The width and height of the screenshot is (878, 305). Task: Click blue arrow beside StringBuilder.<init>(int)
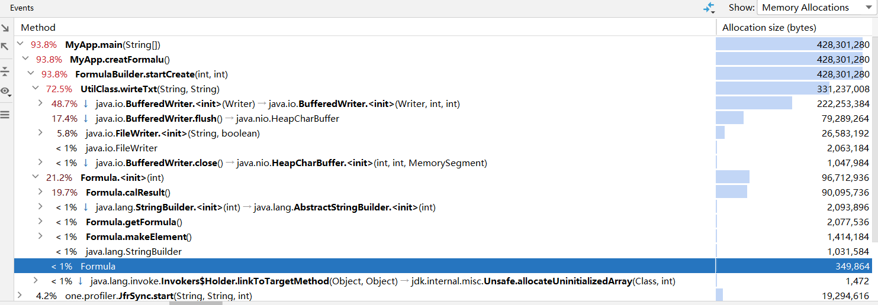point(86,207)
